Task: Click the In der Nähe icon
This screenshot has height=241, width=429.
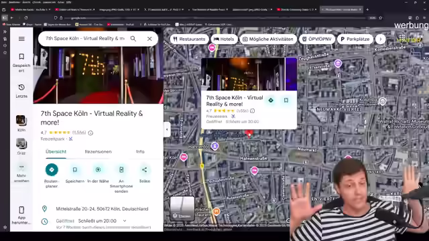Action: pyautogui.click(x=98, y=169)
